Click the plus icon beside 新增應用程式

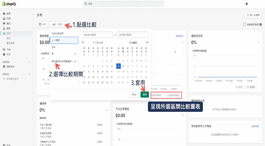tap(4, 79)
